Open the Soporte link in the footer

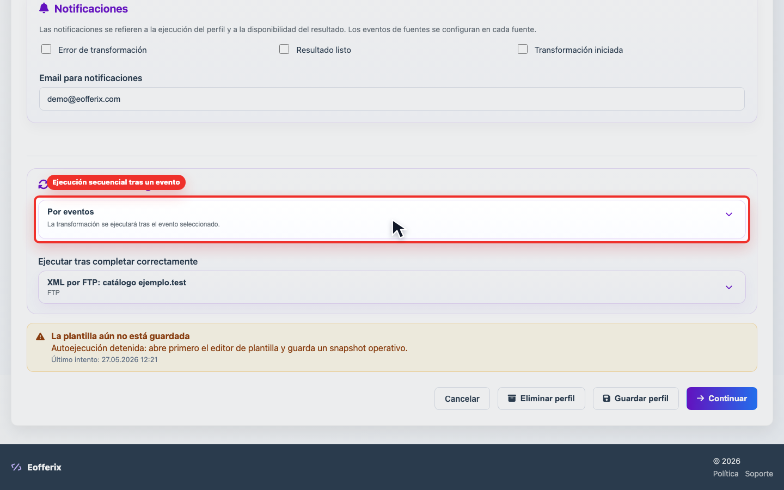(759, 474)
